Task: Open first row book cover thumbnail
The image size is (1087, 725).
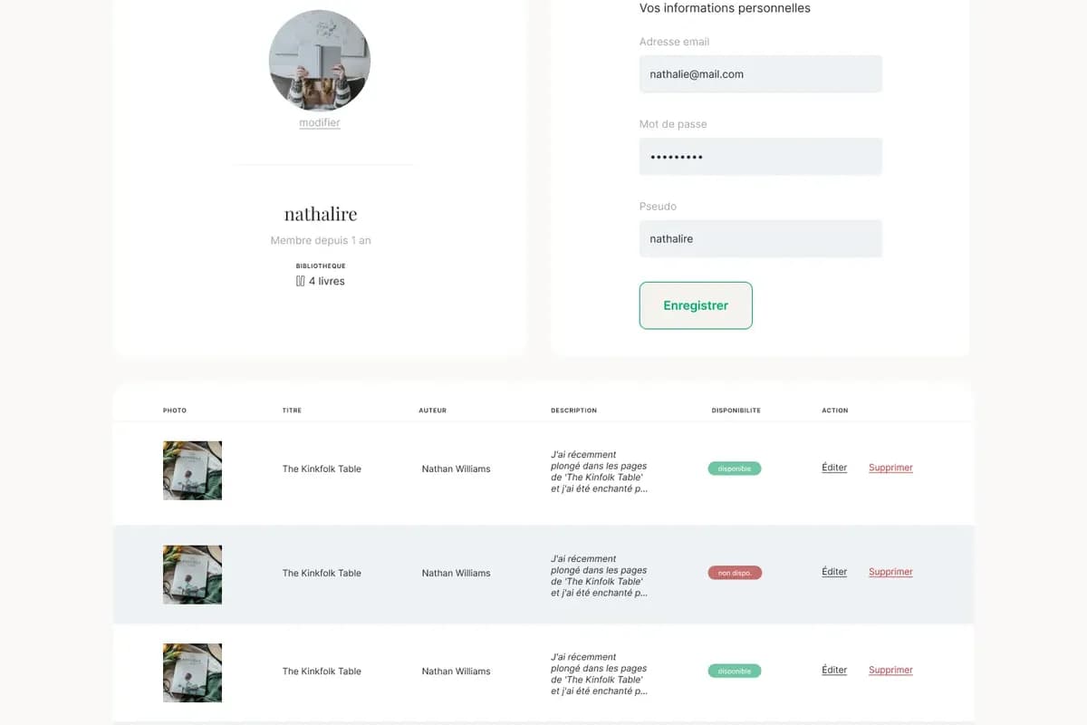Action: click(x=192, y=470)
